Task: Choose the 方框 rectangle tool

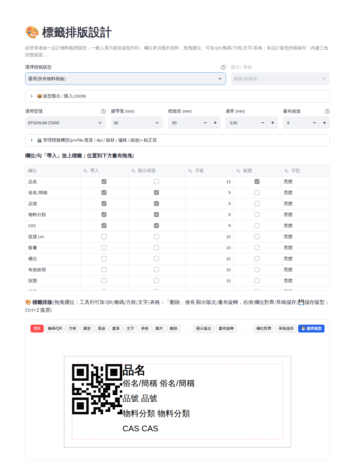Action: (73, 328)
